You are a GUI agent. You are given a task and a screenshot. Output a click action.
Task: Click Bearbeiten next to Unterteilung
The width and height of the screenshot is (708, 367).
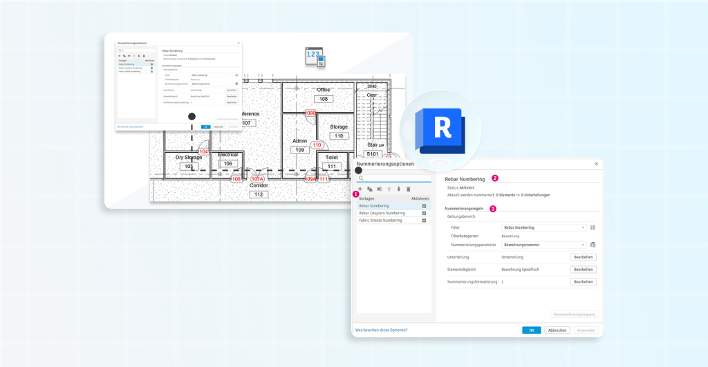click(x=583, y=257)
